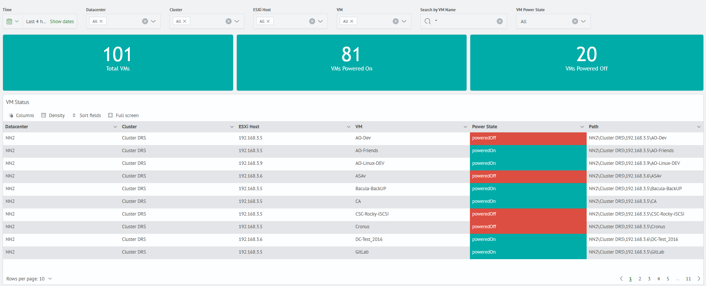Open Sort fields options
Image resolution: width=706 pixels, height=286 pixels.
(x=87, y=116)
